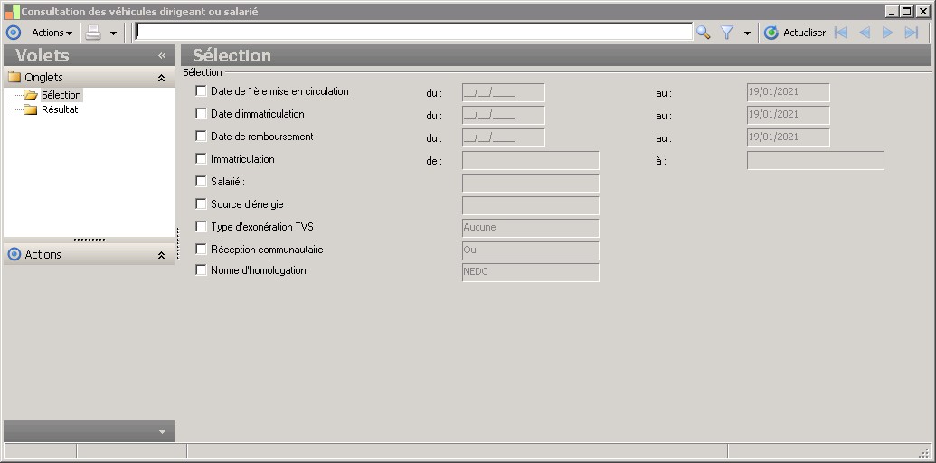Click Immatriculation 'de' field
Screen dimensions: 936x463
pyautogui.click(x=530, y=160)
